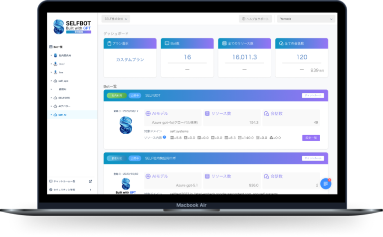The width and height of the screenshot is (383, 237).
Task: Open the Yamada user account dropdown
Action: [x=306, y=19]
